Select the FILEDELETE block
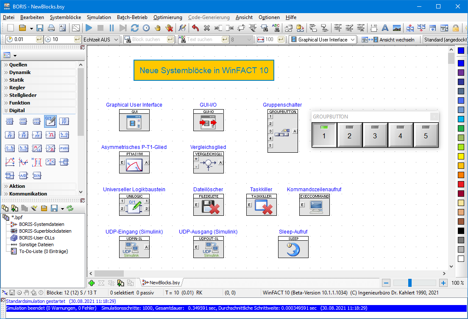The image size is (468, 319). click(x=208, y=205)
